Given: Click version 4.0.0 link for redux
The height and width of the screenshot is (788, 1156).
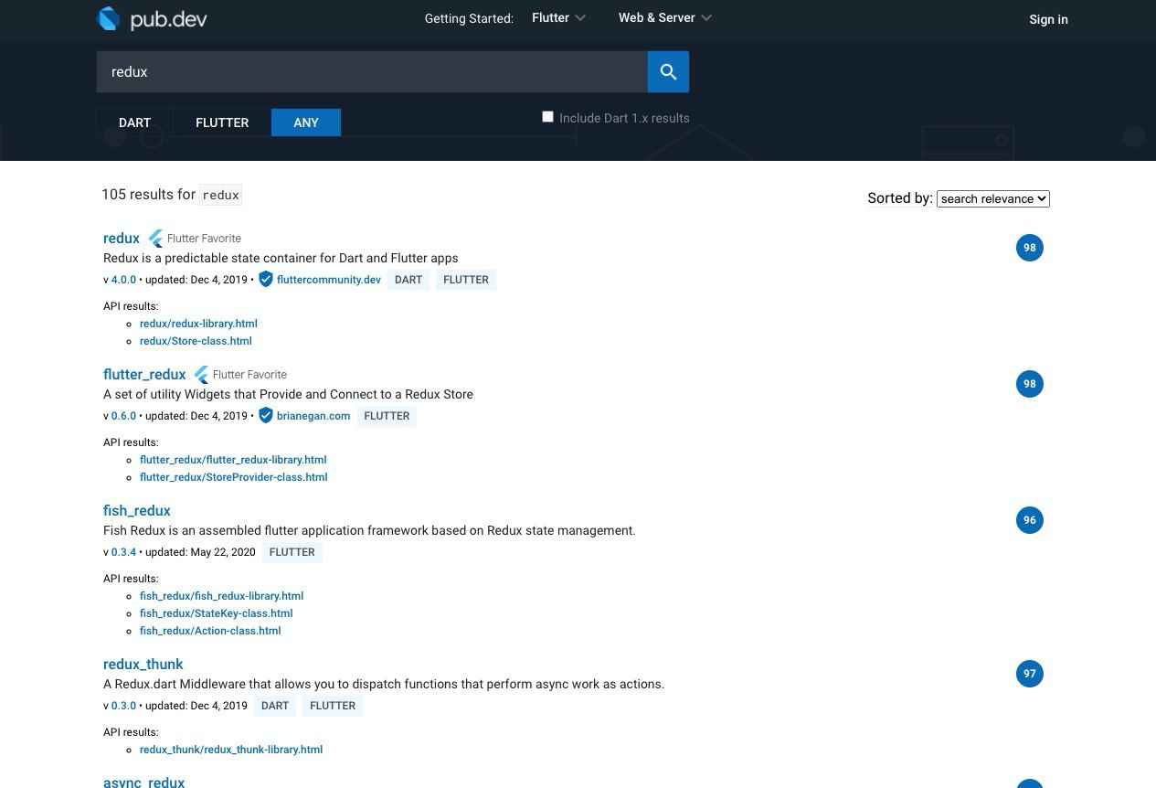Looking at the screenshot, I should pos(123,280).
